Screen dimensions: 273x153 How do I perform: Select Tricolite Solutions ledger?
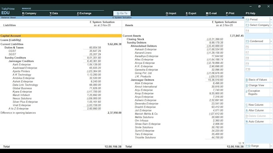click(x=145, y=137)
